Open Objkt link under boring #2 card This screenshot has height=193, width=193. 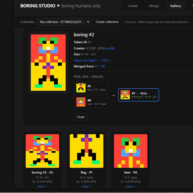pyautogui.click(x=42, y=186)
